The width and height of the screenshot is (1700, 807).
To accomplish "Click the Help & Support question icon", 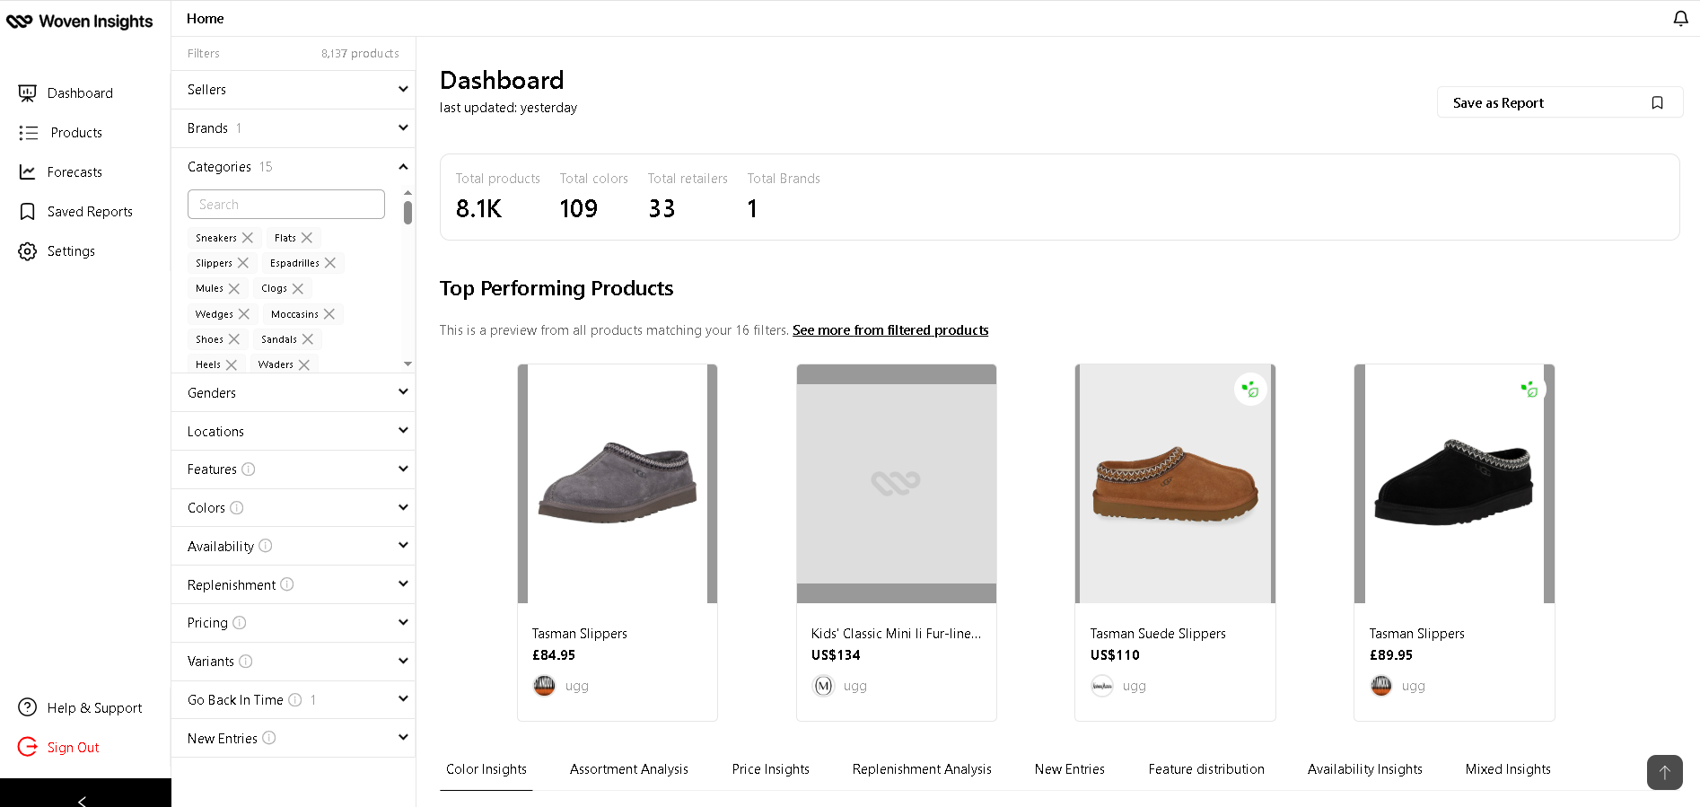I will pyautogui.click(x=28, y=707).
